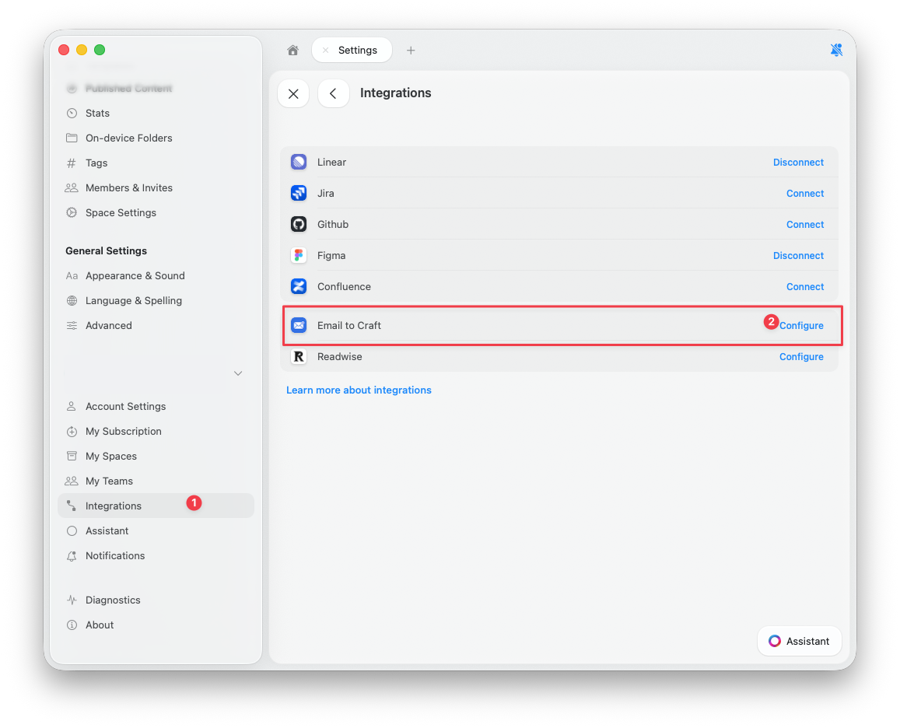This screenshot has width=900, height=728.
Task: Open On-device Folders in sidebar
Action: coord(156,138)
